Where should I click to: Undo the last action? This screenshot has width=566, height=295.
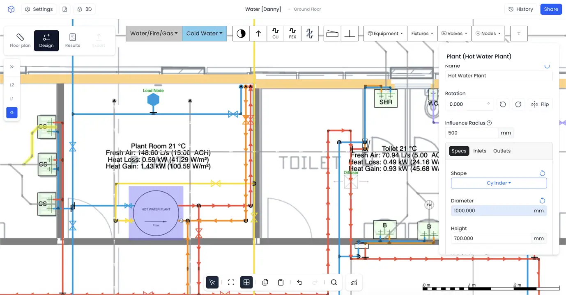300,282
